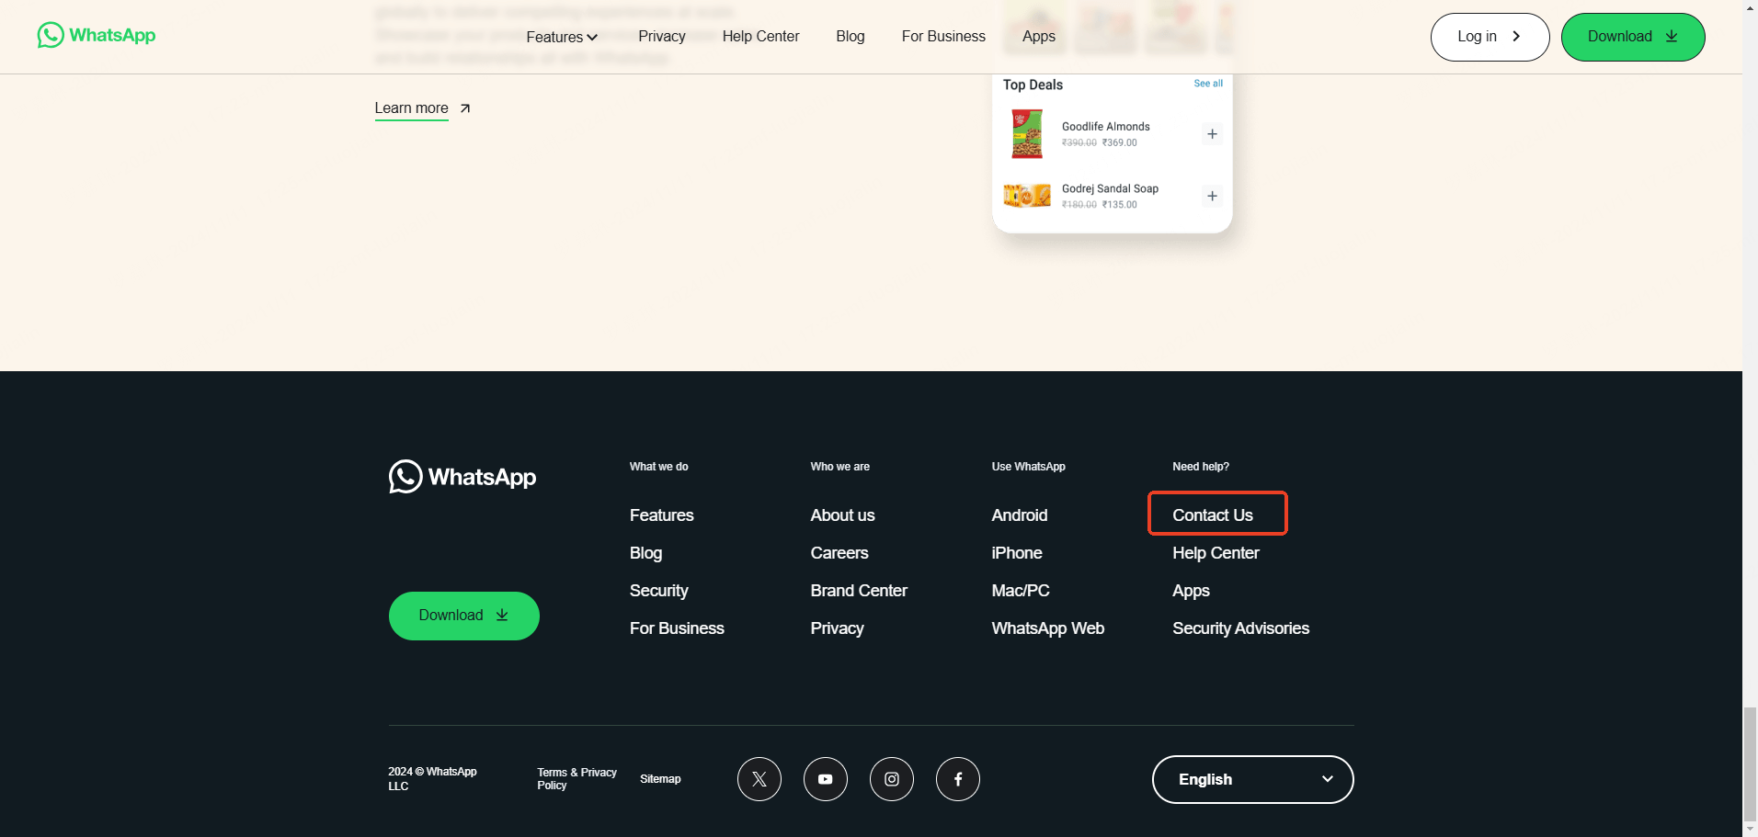This screenshot has width=1758, height=837.
Task: Open WhatsApp Web footer link
Action: [x=1047, y=628]
